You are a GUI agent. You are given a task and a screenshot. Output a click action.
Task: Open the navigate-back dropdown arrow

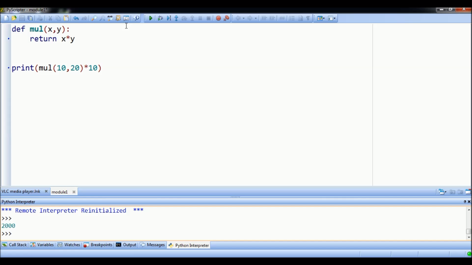click(x=244, y=18)
